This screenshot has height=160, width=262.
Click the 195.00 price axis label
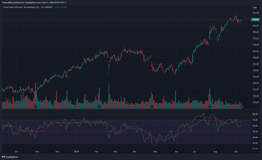255,13
